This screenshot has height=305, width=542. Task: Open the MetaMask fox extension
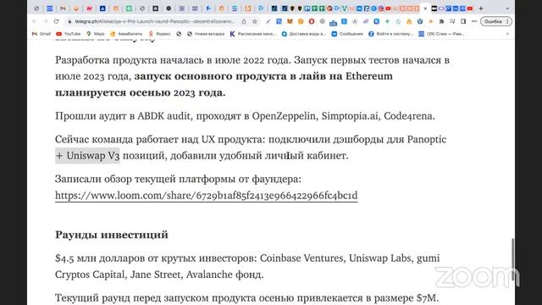point(290,21)
